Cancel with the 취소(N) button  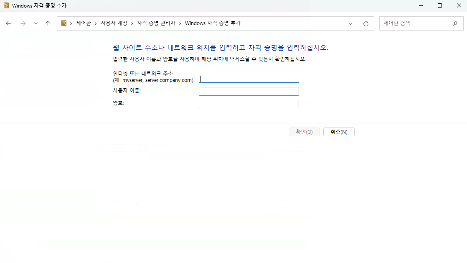tap(339, 132)
